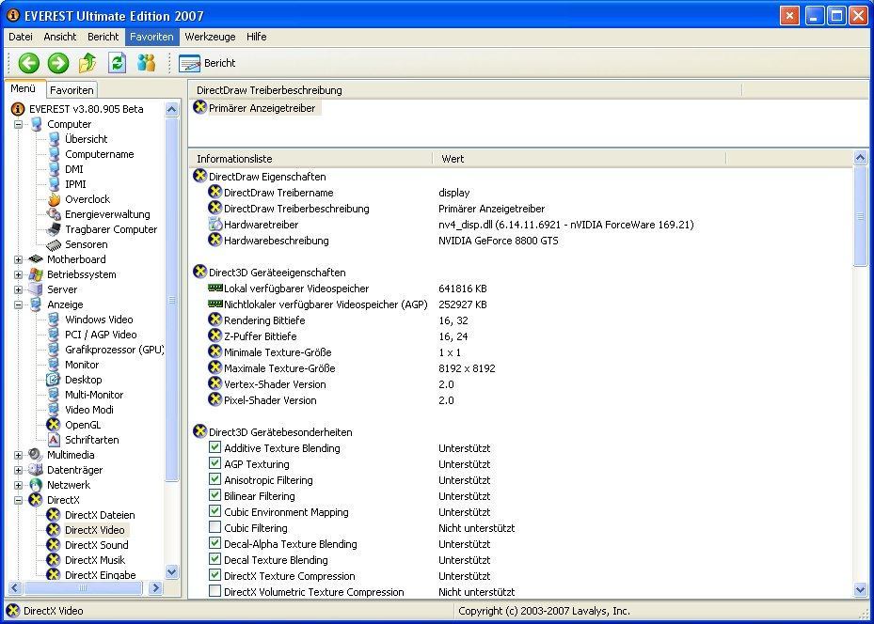Click the tree panel vertical scrollbar thumb

coord(171,300)
